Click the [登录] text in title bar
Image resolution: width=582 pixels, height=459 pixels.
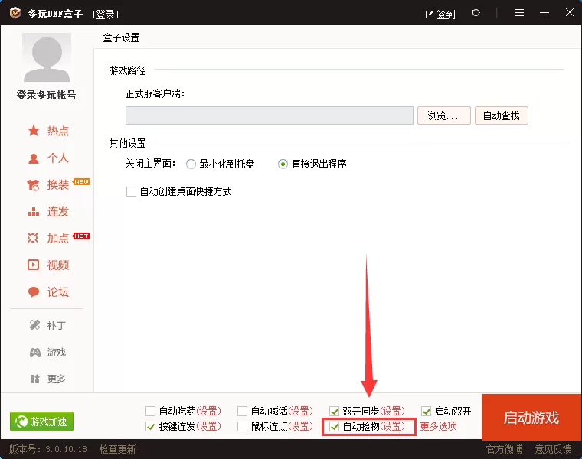point(106,14)
